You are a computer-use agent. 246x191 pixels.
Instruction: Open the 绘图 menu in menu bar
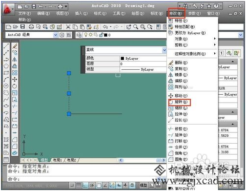click(x=138, y=13)
